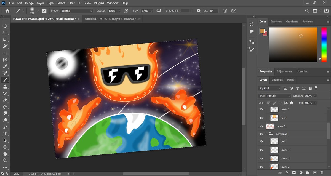
Task: Open the Pass Through blend mode dropdown
Action: 275,96
